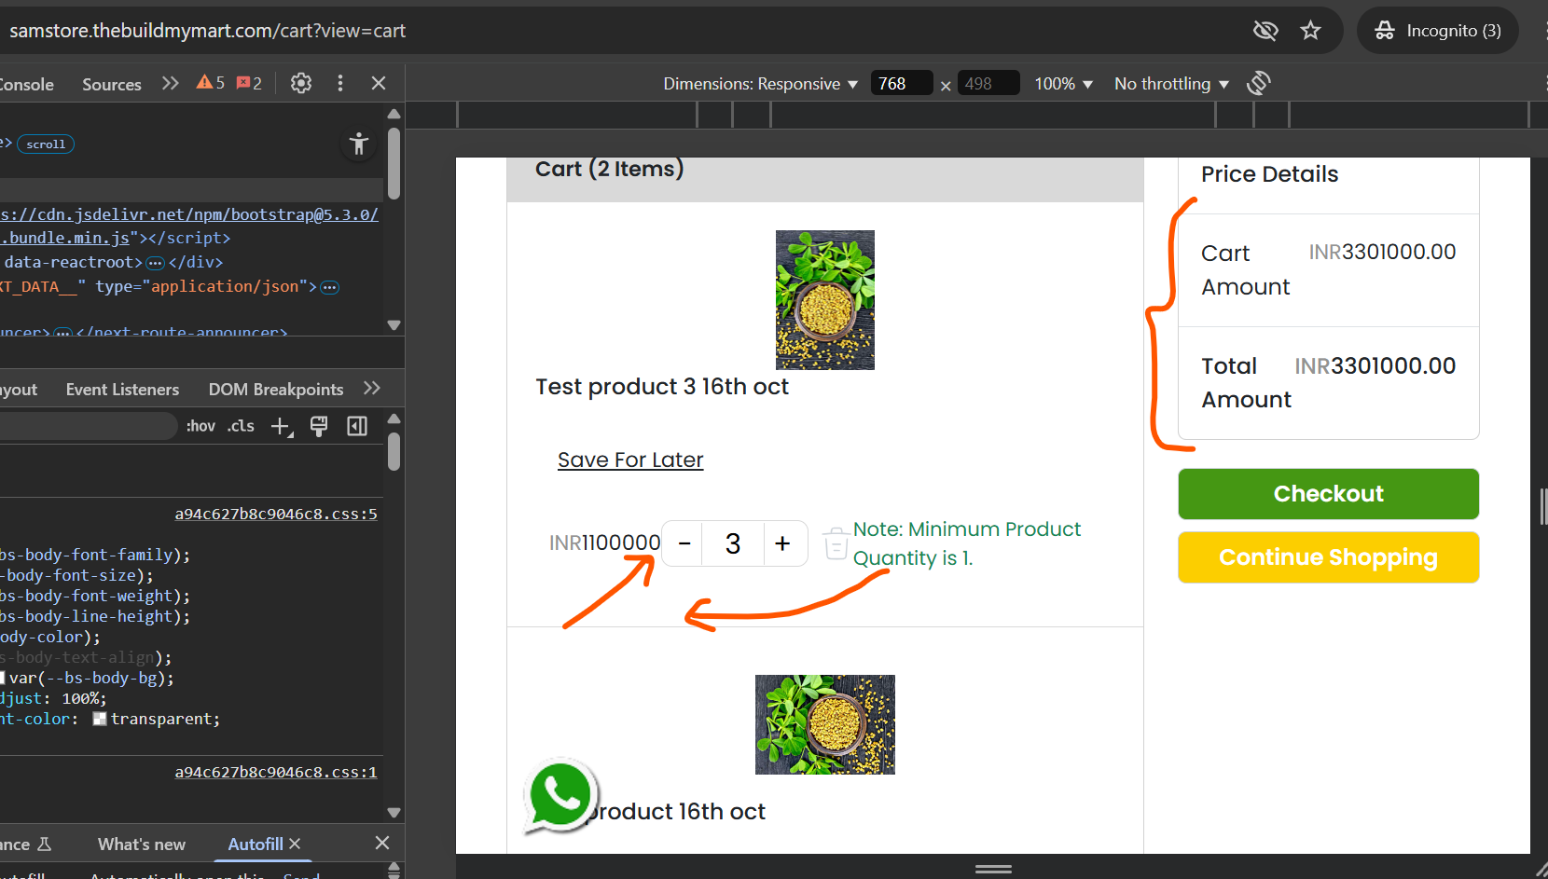1548x879 pixels.
Task: Click the INR1100000 item price text
Action: point(605,543)
